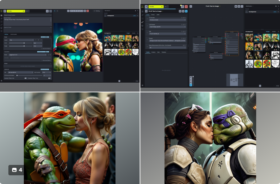Open Outputs tab in node inspector
The image size is (280, 184).
tap(153, 52)
